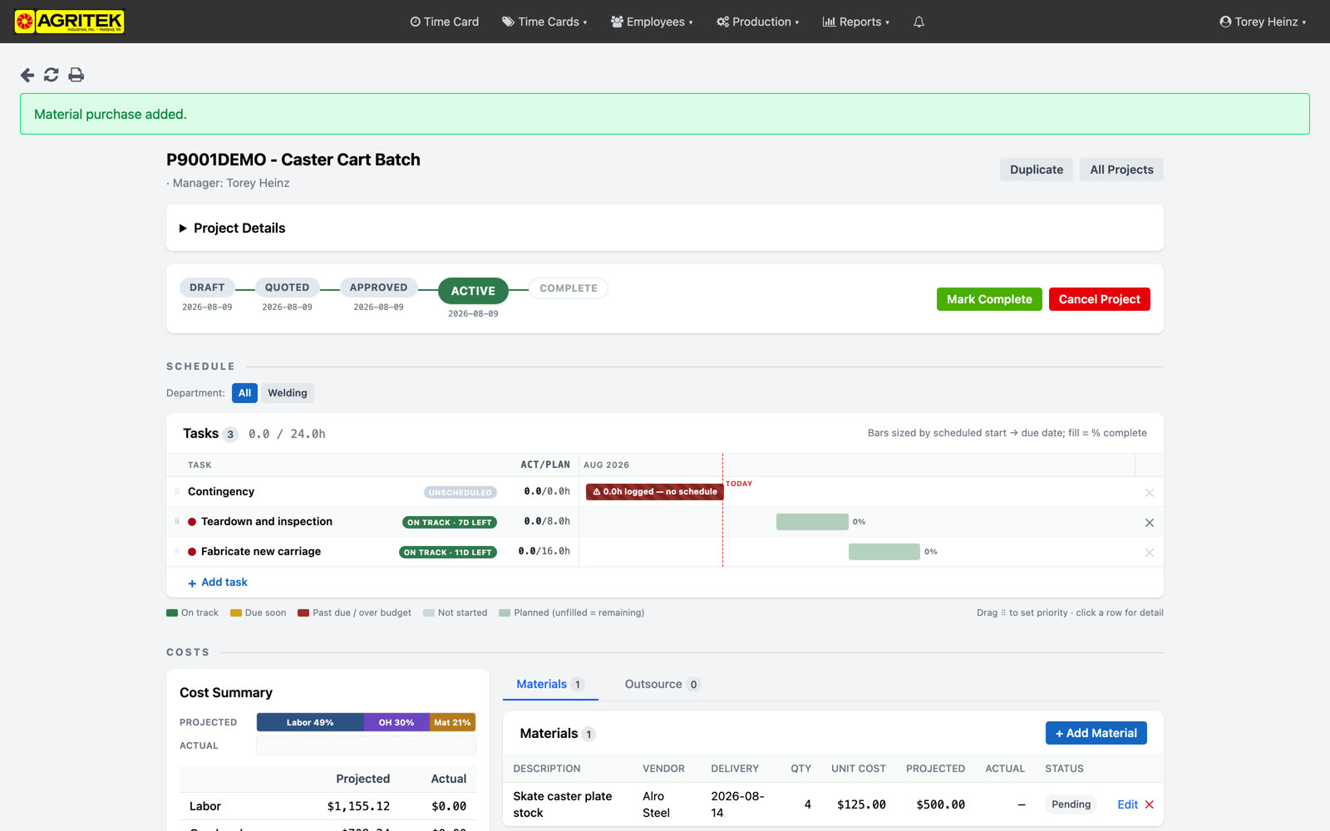The image size is (1330, 831).
Task: Select the COMPLETE stage pill
Action: 569,288
